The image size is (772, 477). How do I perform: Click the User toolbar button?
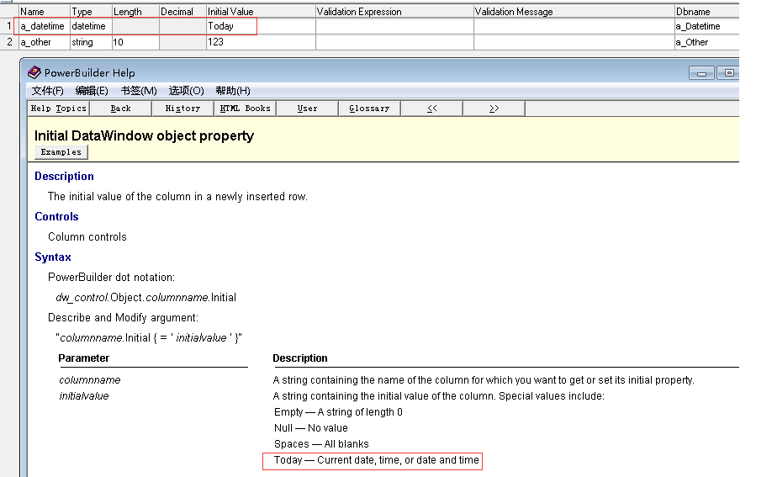pyautogui.click(x=308, y=109)
